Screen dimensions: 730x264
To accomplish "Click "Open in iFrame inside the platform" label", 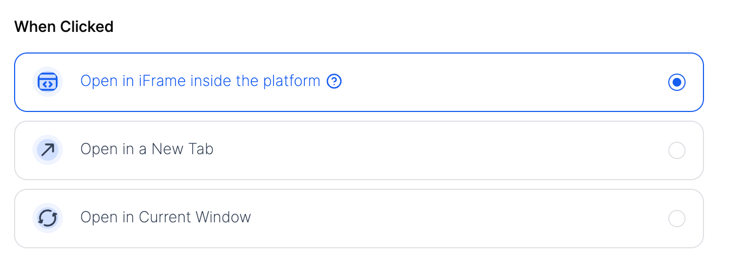I will click(x=200, y=81).
